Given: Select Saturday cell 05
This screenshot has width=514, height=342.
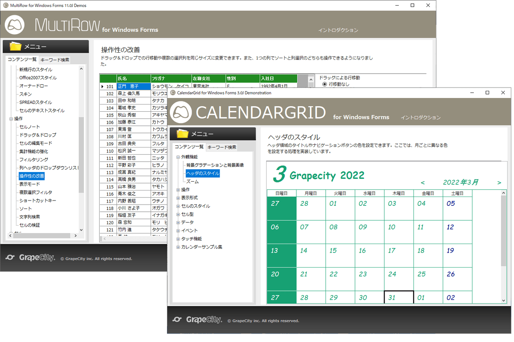Looking at the screenshot, I should 458,209.
